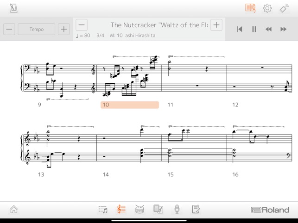Viewport: 298px width, 223px height.
Task: Open the Bluetooth piano connection icon
Action: tap(284, 8)
